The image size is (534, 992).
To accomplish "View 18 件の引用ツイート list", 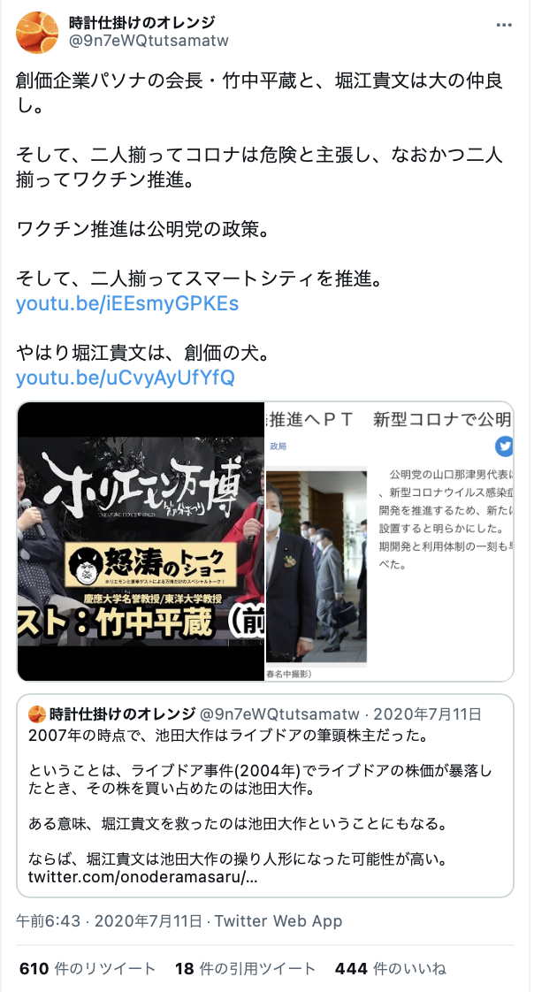I will pyautogui.click(x=245, y=969).
